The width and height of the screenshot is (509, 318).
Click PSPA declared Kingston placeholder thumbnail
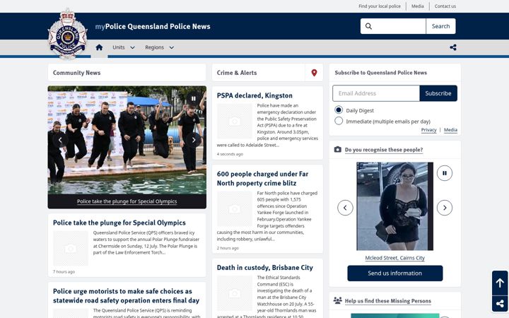[235, 122]
